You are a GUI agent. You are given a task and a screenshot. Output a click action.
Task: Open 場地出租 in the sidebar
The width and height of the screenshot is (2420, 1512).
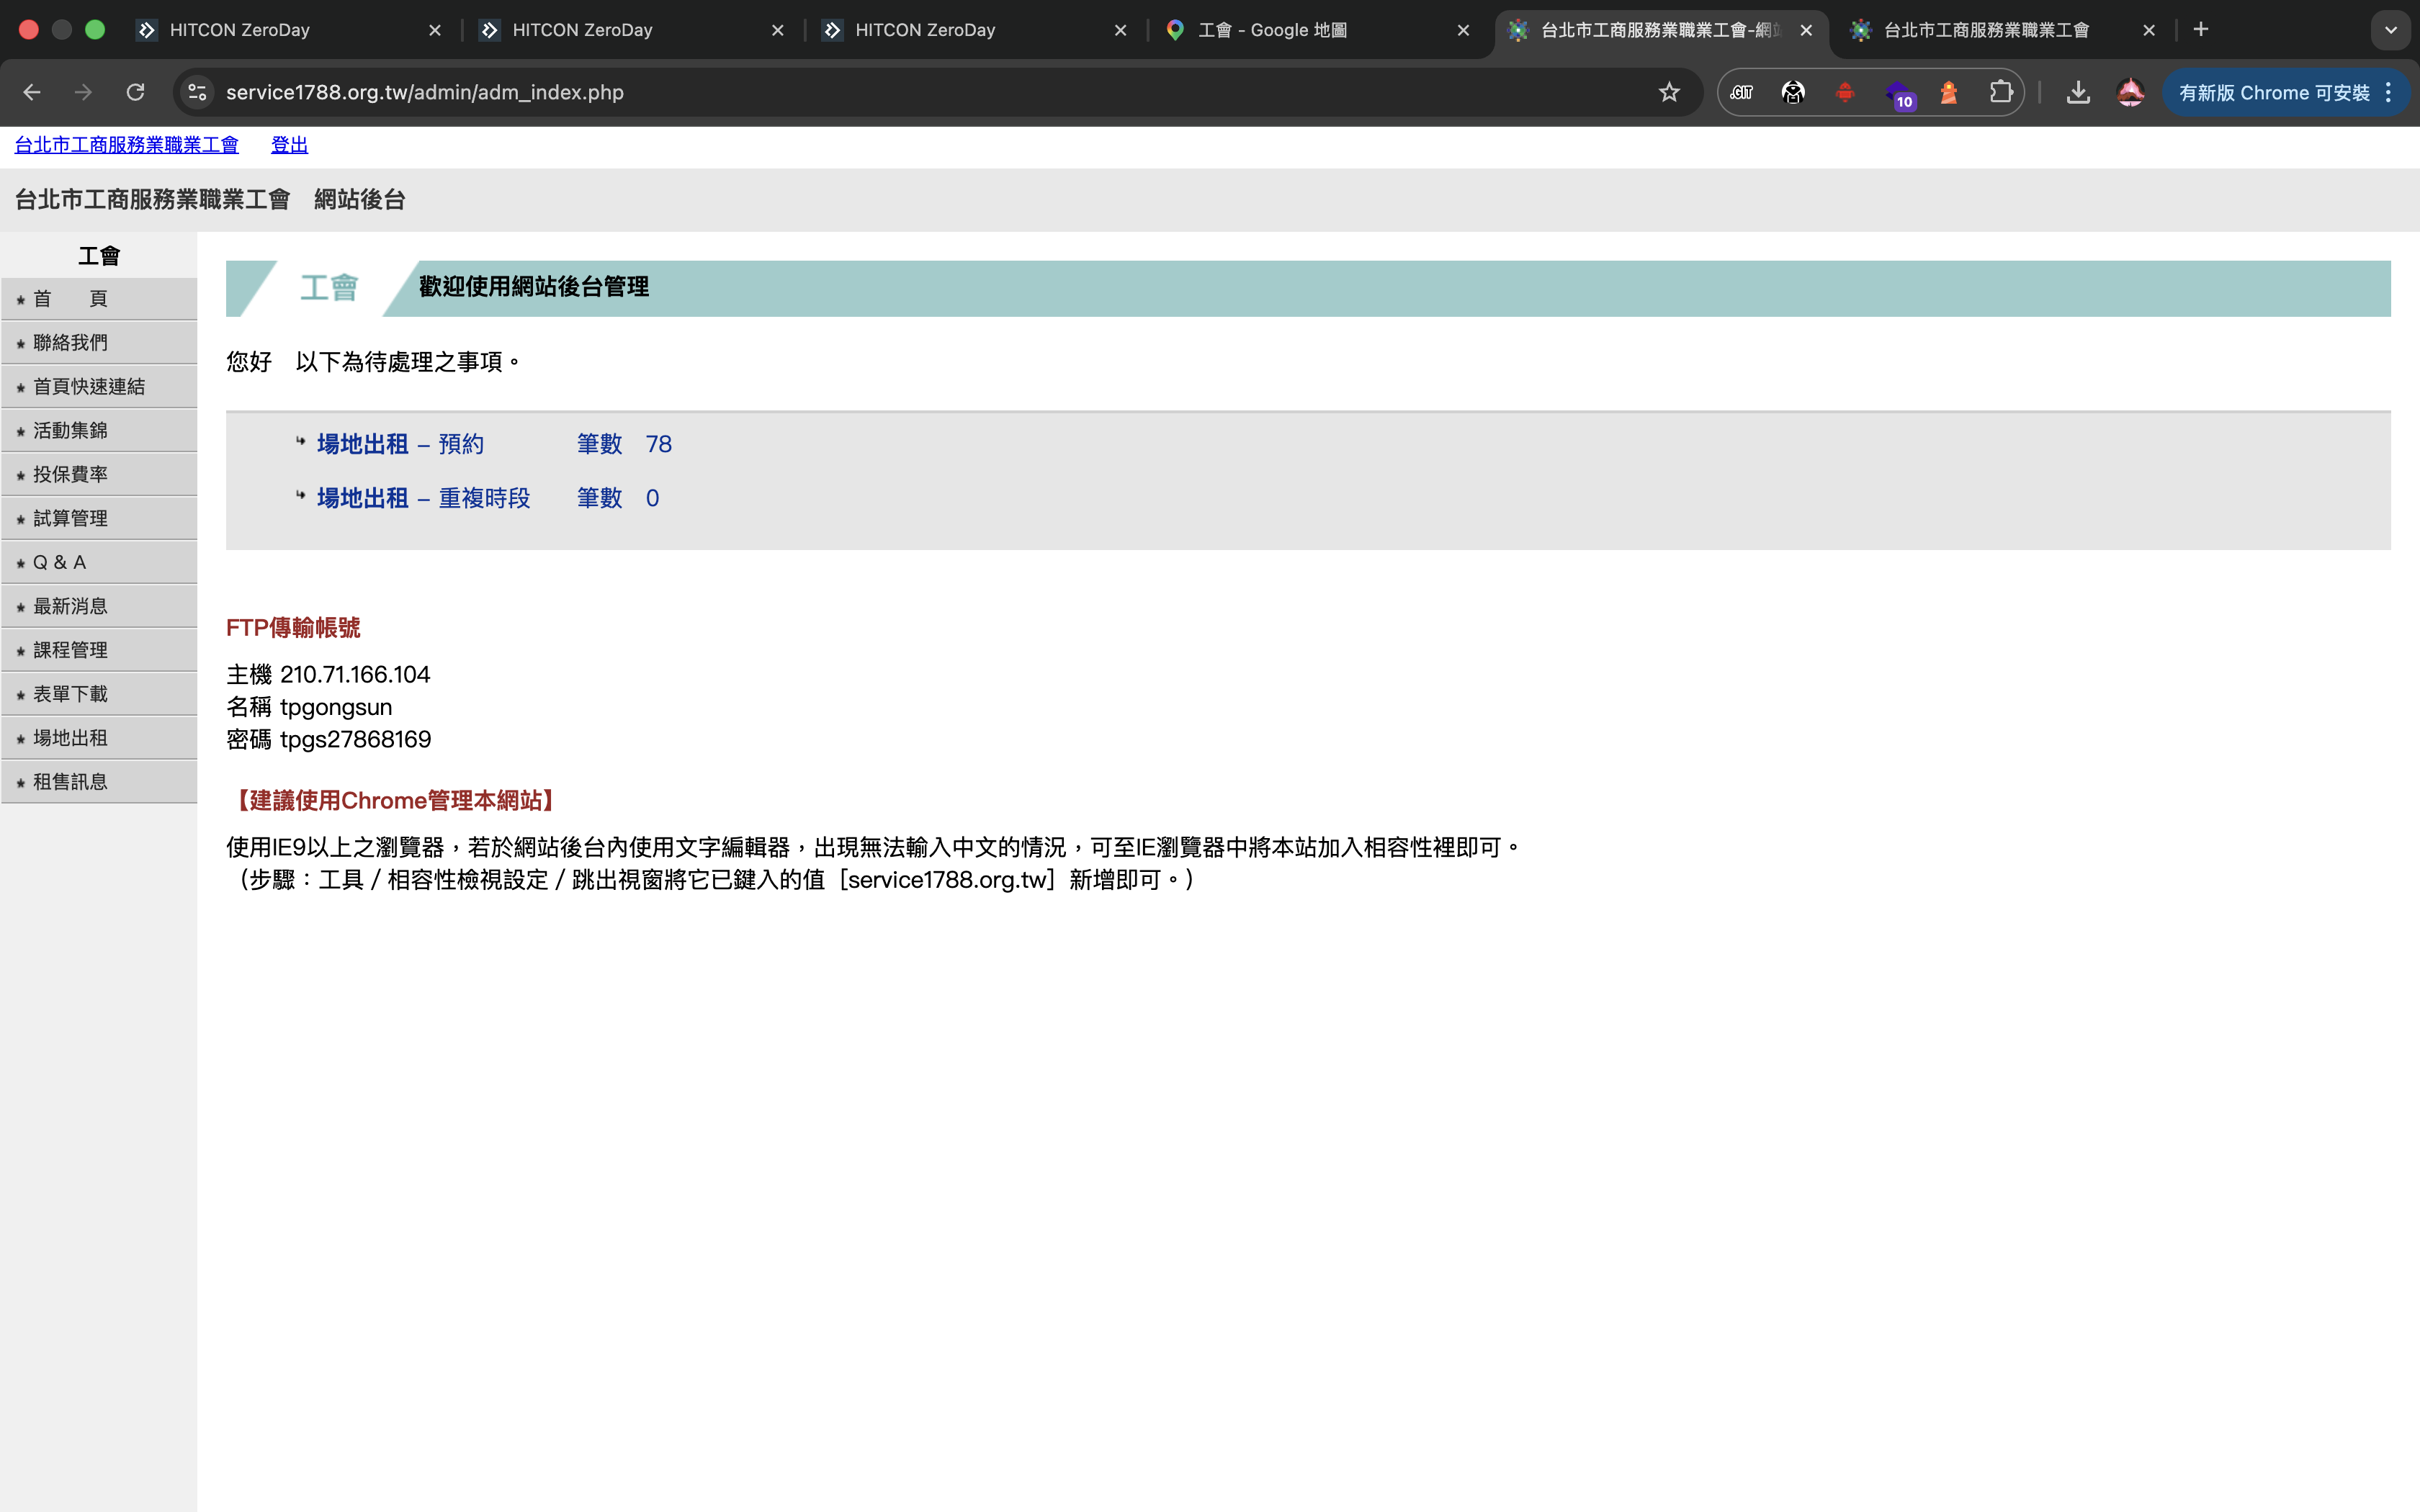pos(99,739)
